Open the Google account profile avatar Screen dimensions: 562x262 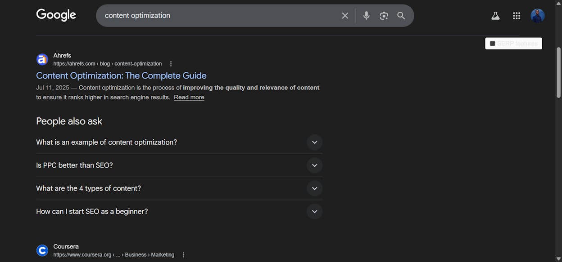(538, 16)
